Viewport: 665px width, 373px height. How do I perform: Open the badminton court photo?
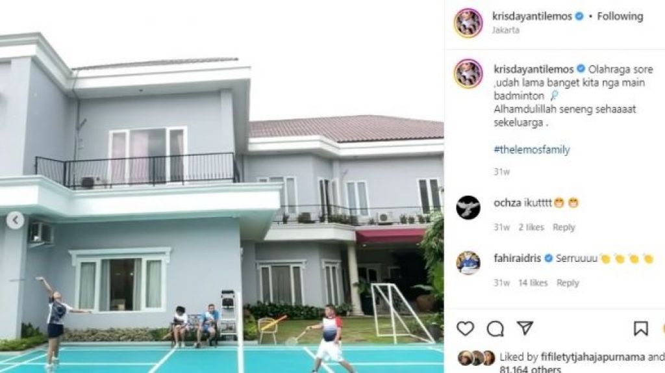pyautogui.click(x=222, y=186)
